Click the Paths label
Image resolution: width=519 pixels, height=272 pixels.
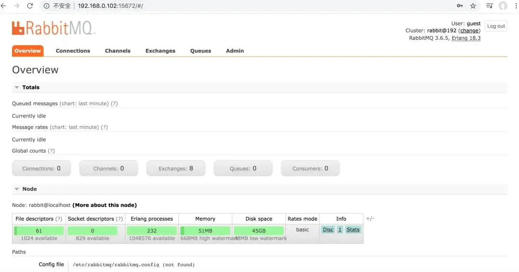click(x=19, y=252)
